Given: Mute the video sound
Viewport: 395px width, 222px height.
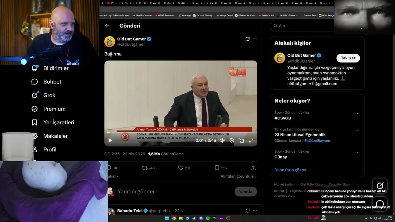Looking at the screenshot, I should pyautogui.click(x=222, y=141).
